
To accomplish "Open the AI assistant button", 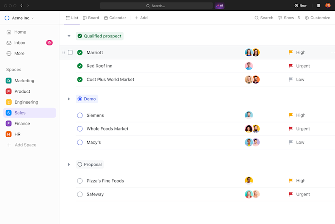I will (x=219, y=5).
